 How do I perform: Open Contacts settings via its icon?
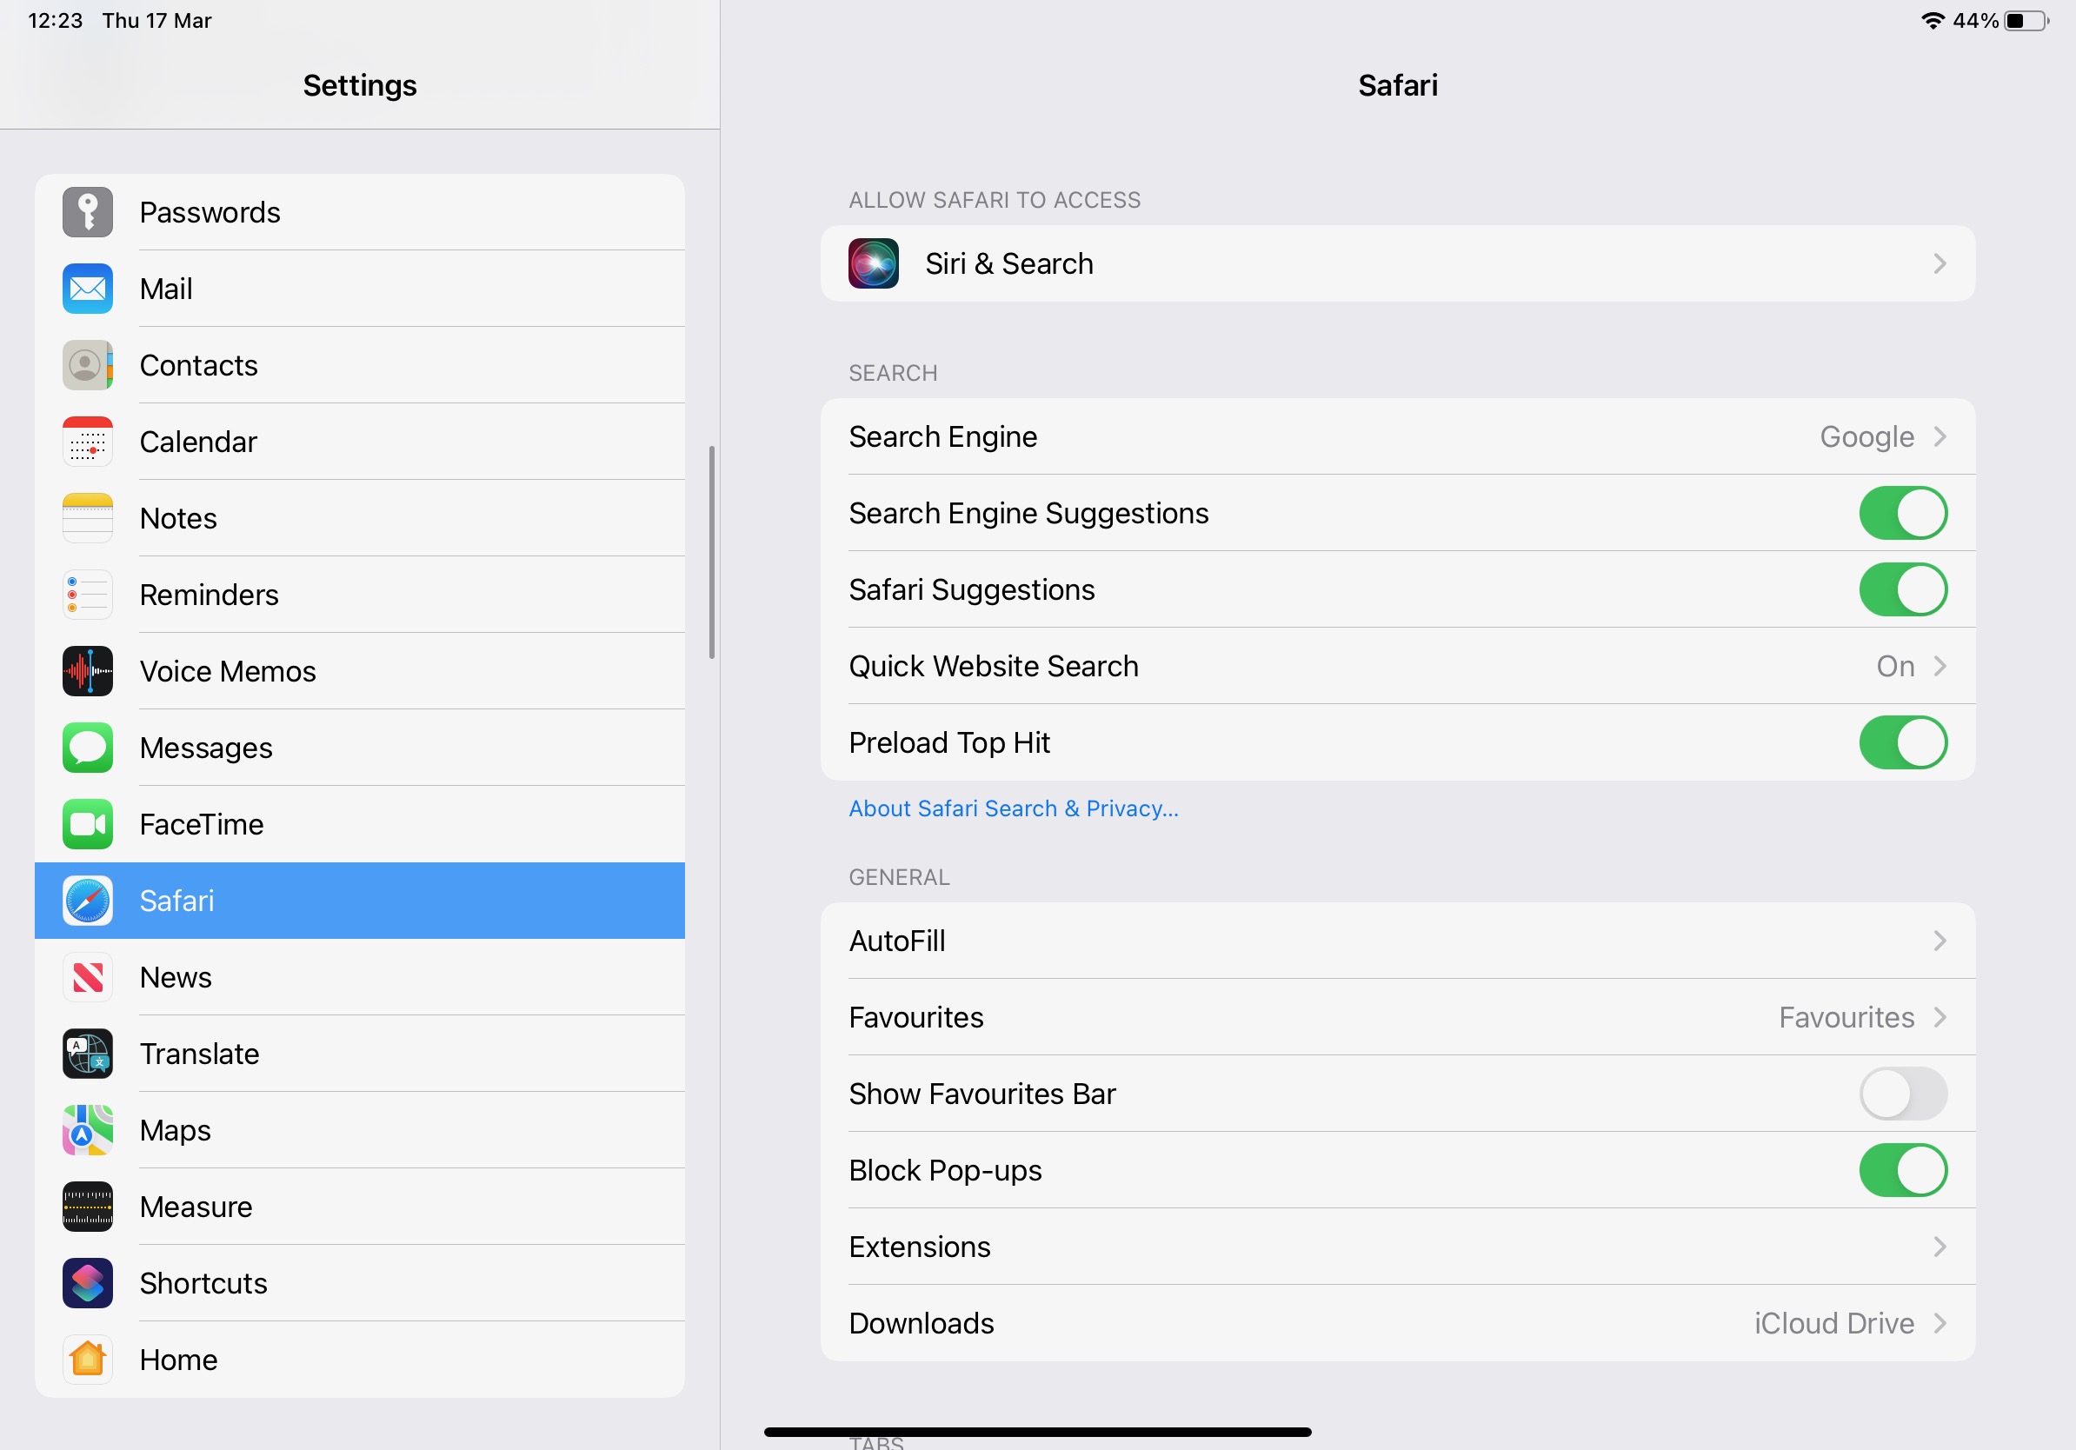[87, 365]
